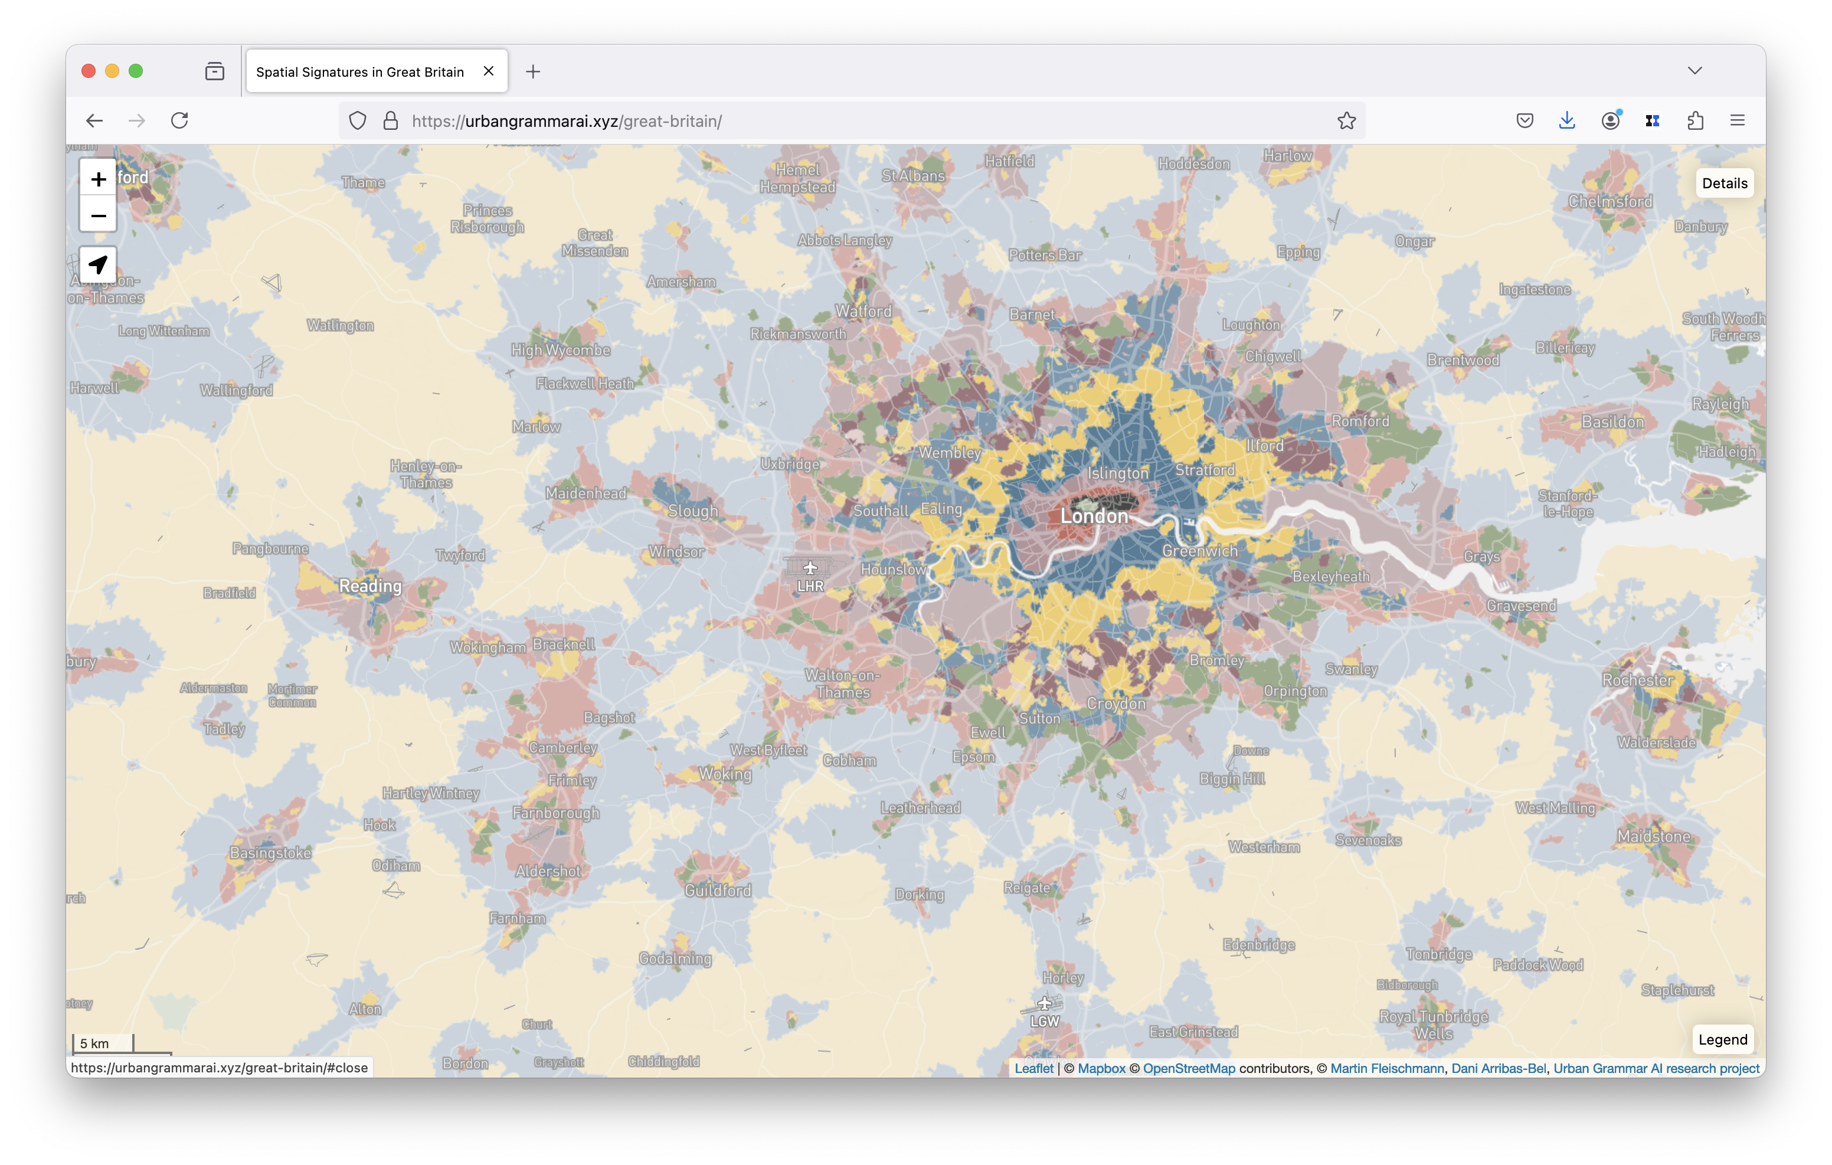Open the Leaflet attribution link
The height and width of the screenshot is (1165, 1832).
point(1033,1068)
